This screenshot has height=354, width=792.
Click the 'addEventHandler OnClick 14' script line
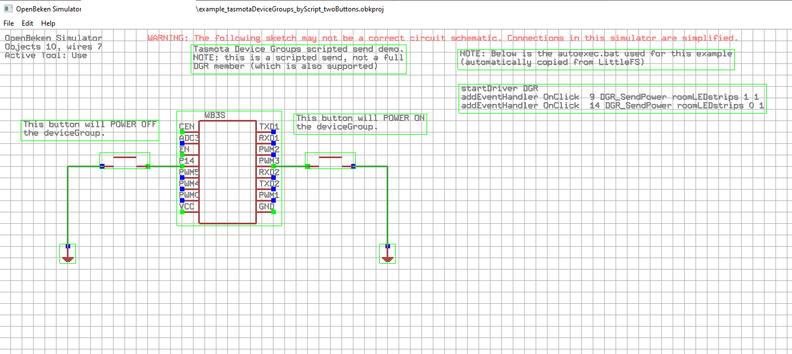click(612, 106)
